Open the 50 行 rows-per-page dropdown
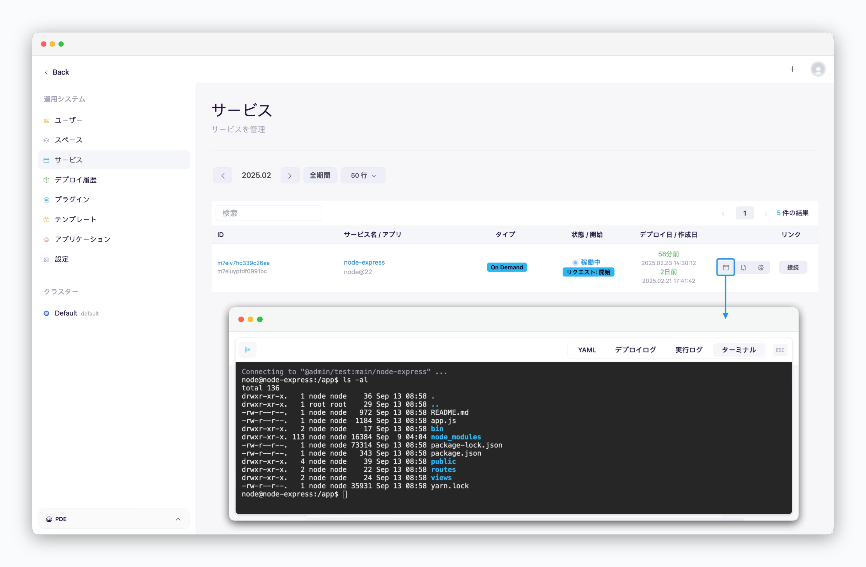The width and height of the screenshot is (866, 567). (x=363, y=176)
